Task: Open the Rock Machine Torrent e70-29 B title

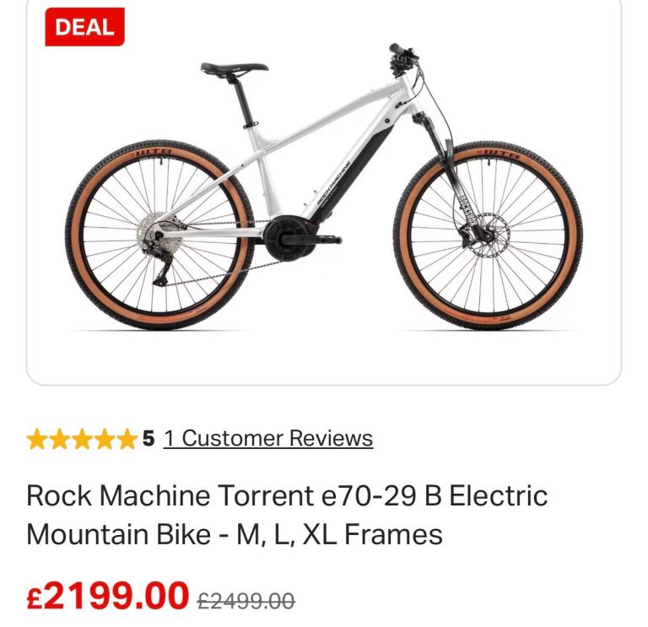Action: tap(287, 495)
